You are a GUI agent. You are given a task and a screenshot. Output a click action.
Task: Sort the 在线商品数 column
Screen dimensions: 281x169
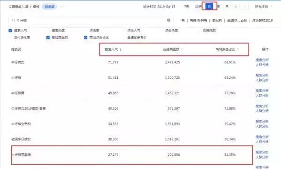point(182,49)
